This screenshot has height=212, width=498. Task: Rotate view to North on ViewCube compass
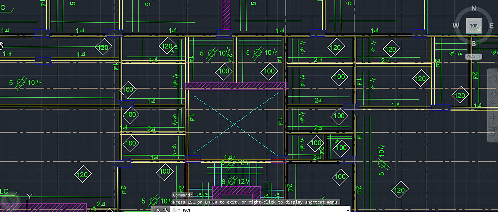click(473, 8)
